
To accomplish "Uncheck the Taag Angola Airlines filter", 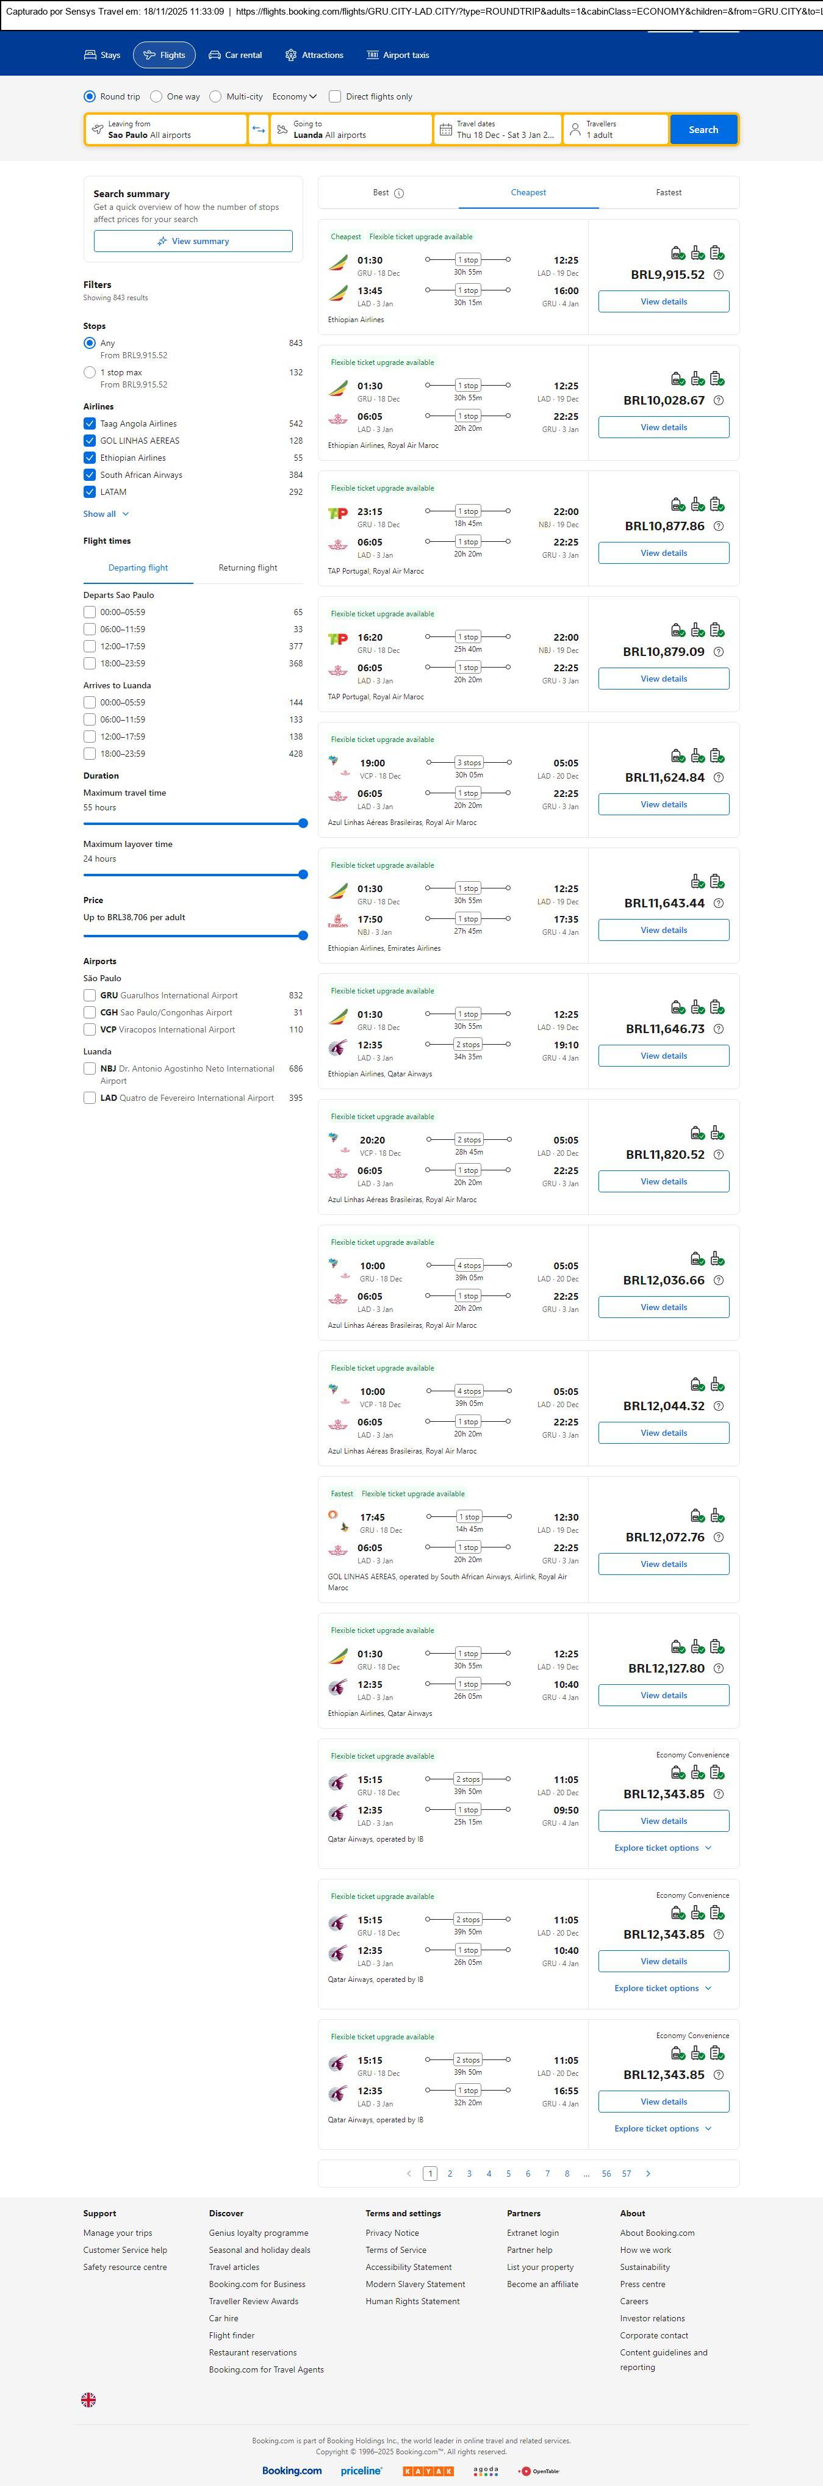I will coord(90,423).
